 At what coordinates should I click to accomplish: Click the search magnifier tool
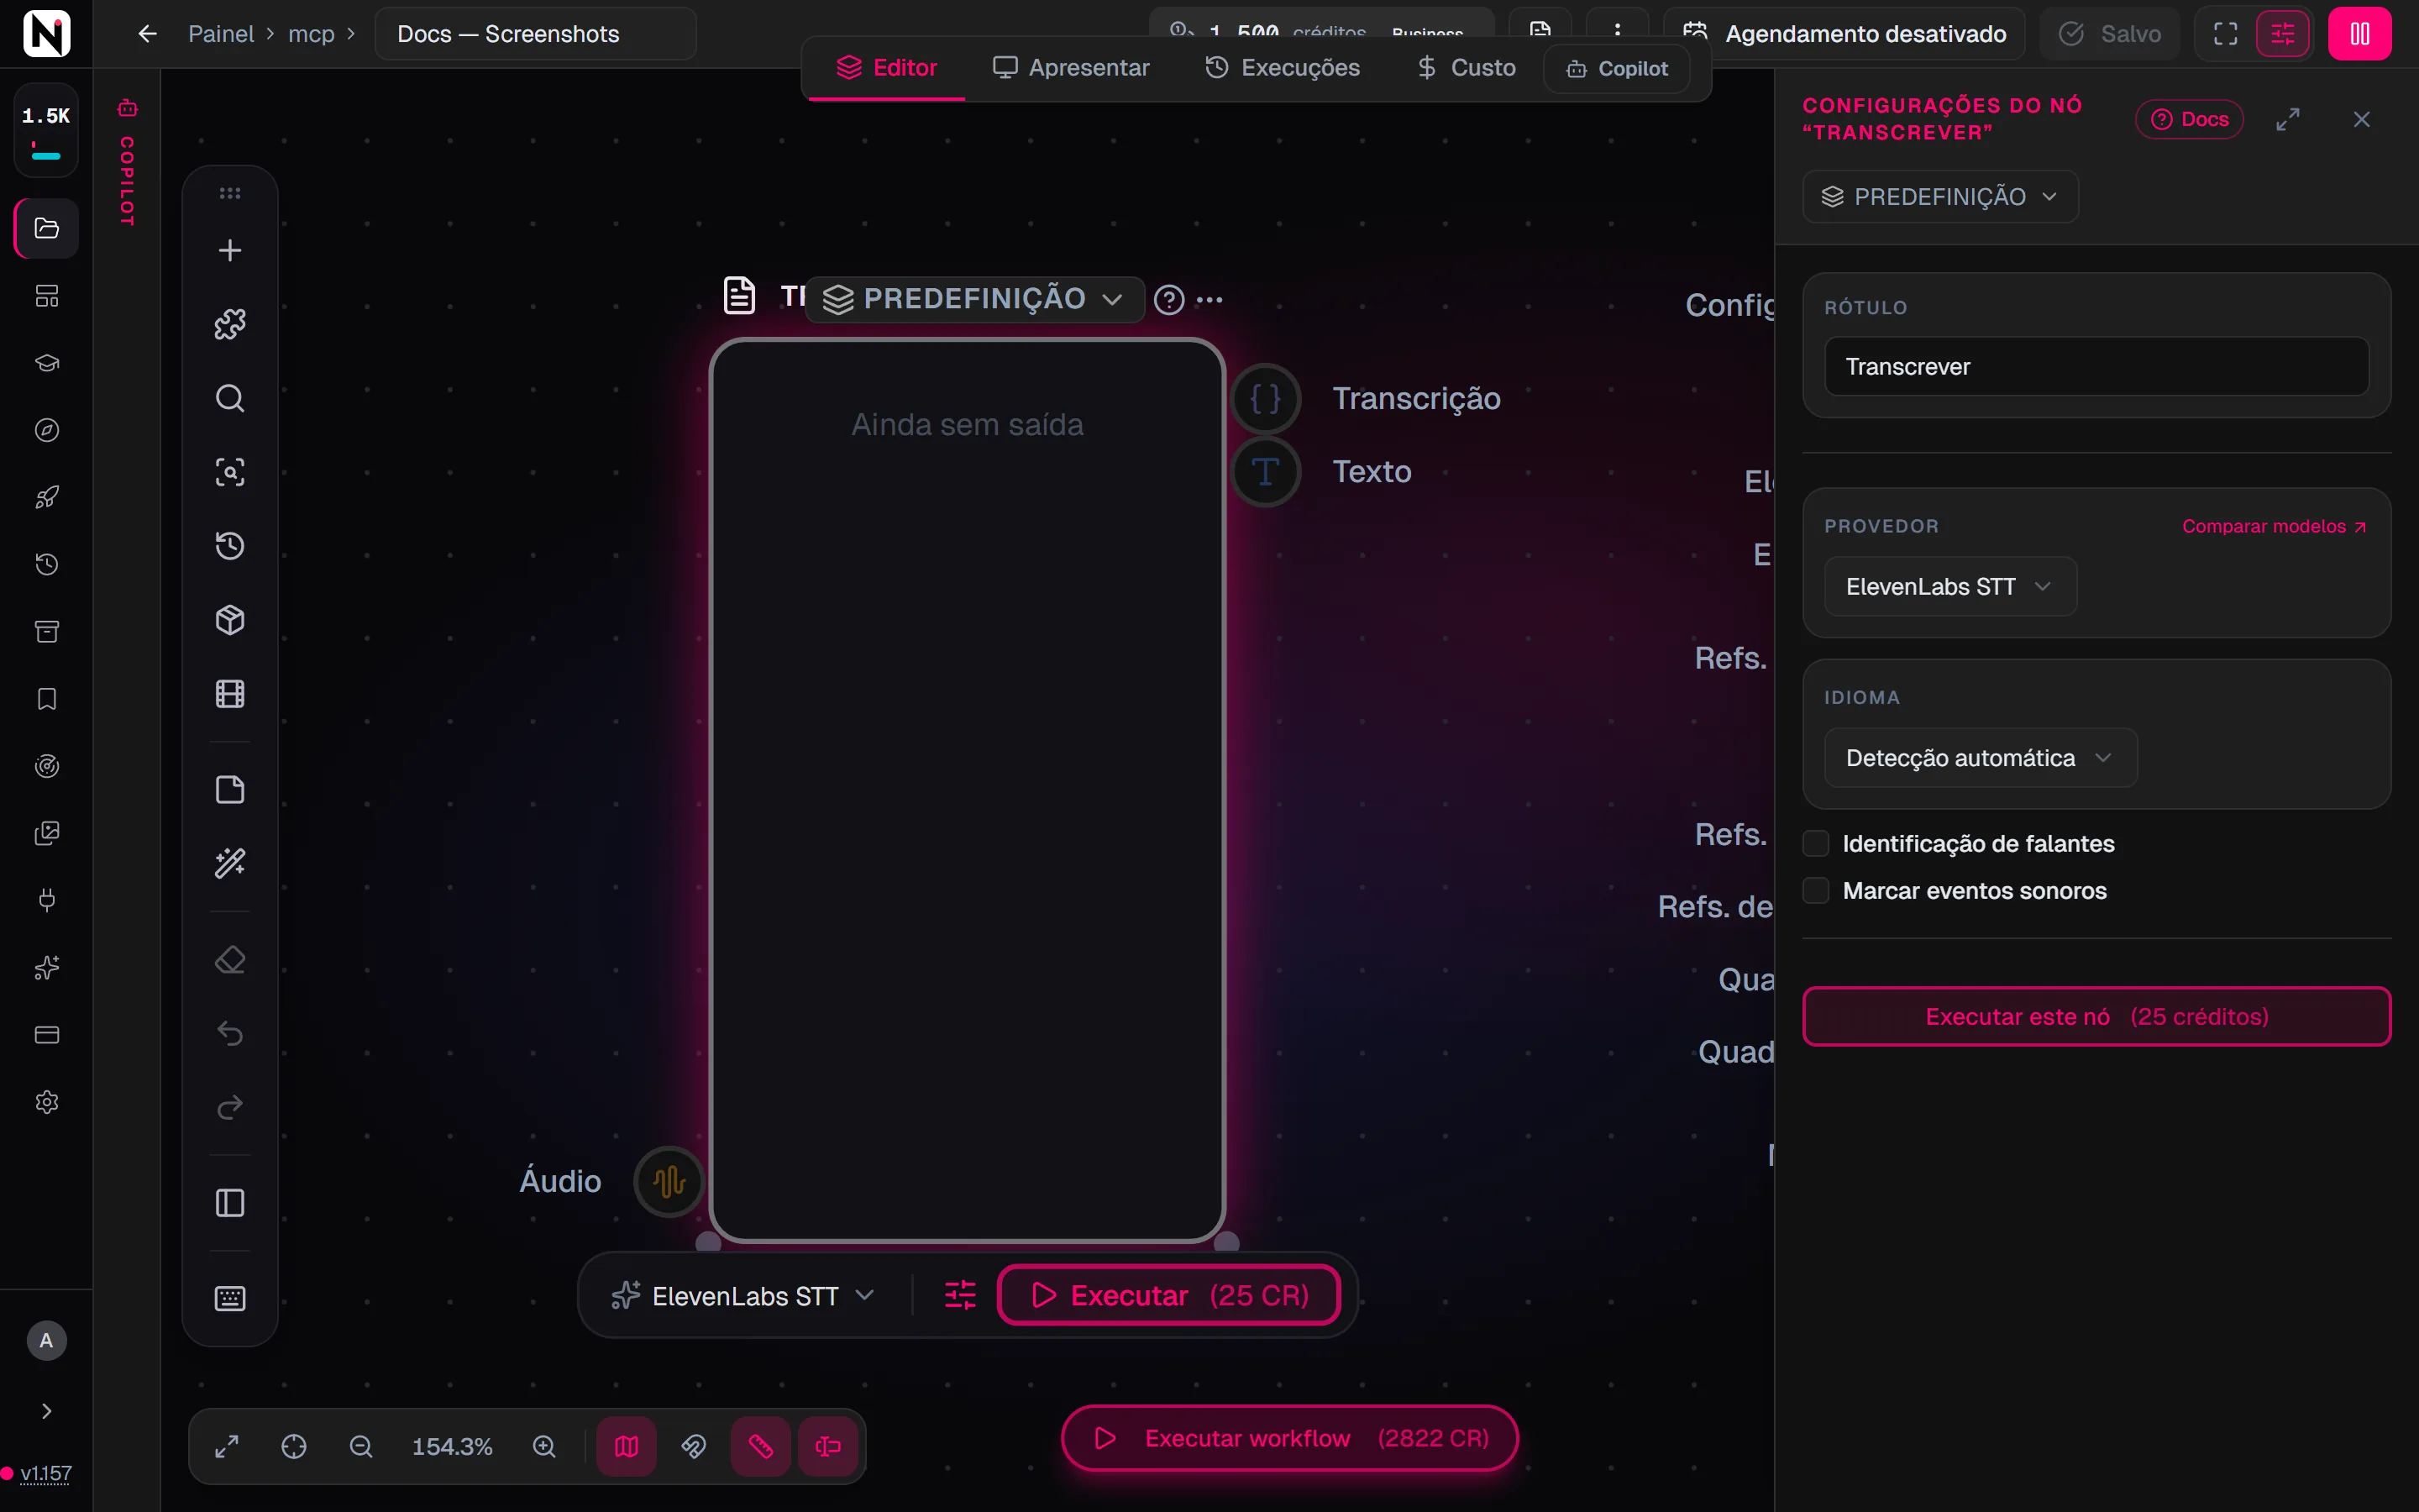pyautogui.click(x=230, y=398)
